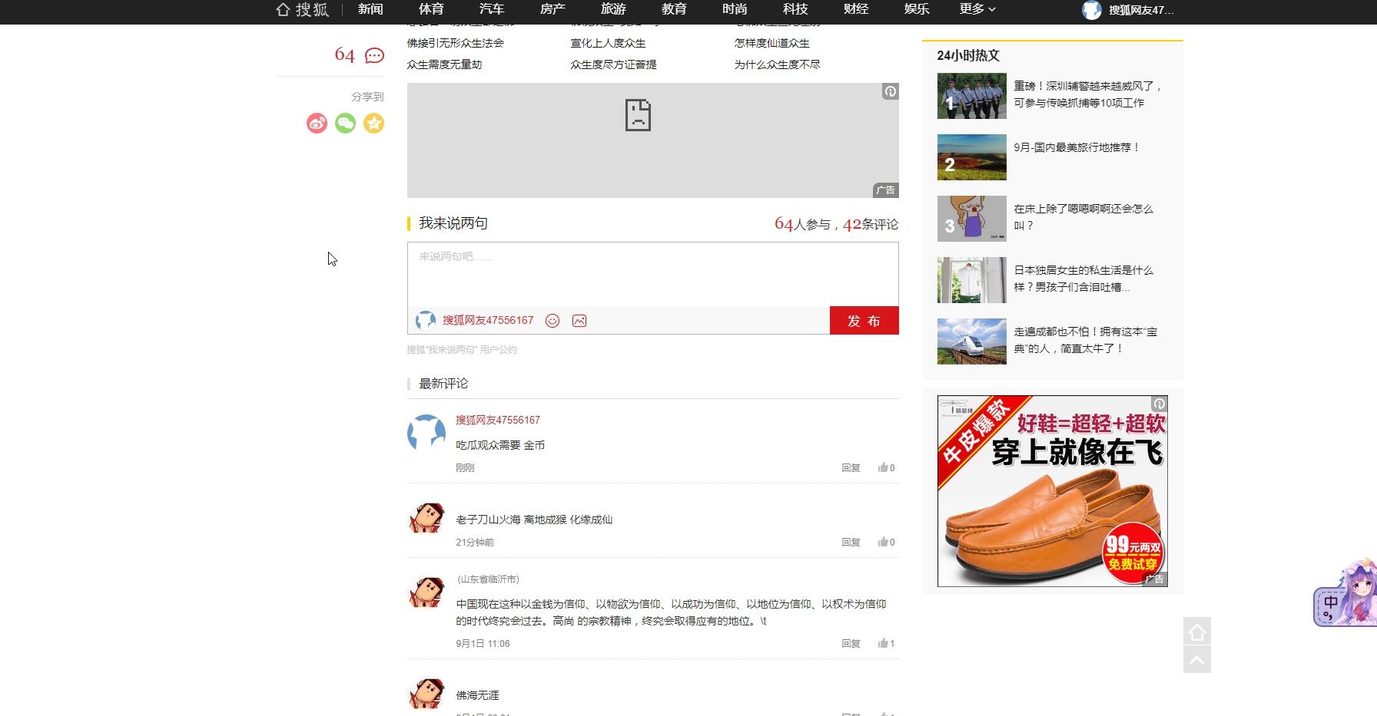The height and width of the screenshot is (716, 1377).
Task: Click the back-to-top chevron button
Action: tap(1197, 659)
